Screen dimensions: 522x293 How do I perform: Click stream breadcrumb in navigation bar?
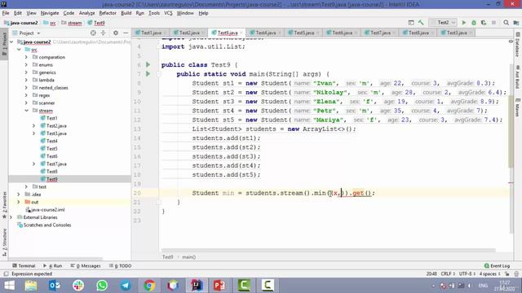click(72, 23)
